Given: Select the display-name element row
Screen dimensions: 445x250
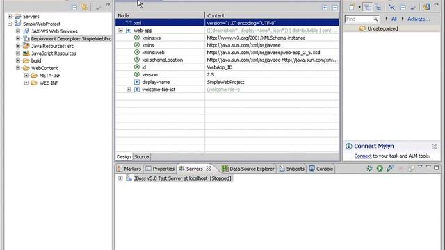Looking at the screenshot, I should pos(227,82).
